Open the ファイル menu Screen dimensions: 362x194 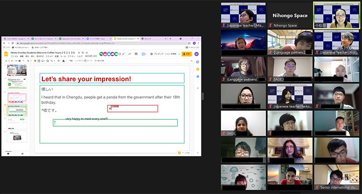click(14, 57)
